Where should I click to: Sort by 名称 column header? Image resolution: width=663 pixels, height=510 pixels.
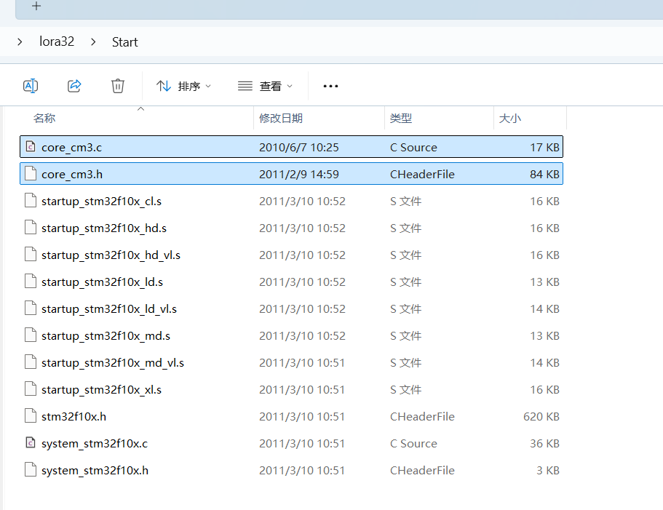pos(44,119)
